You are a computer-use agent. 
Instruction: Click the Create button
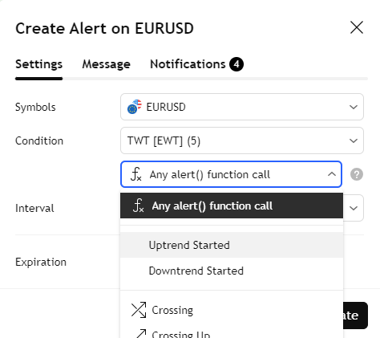[355, 316]
